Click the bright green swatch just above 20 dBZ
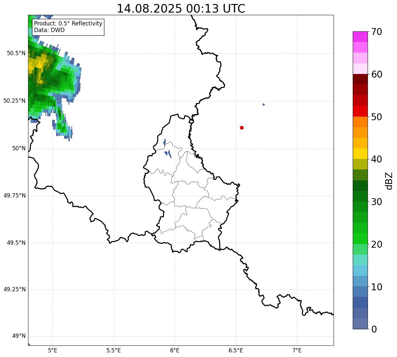 [x=360, y=239]
